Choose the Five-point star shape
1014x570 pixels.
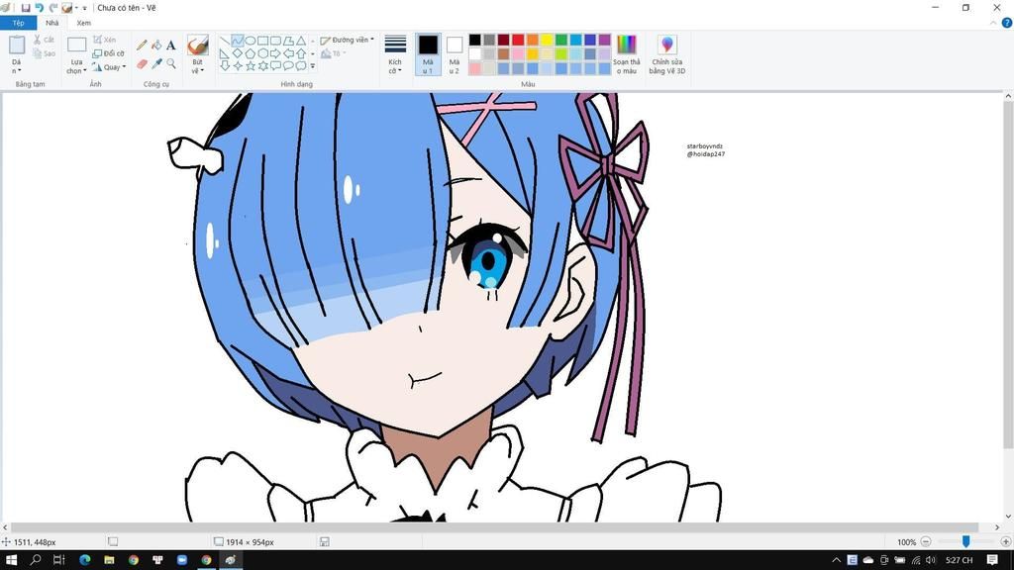(x=251, y=65)
